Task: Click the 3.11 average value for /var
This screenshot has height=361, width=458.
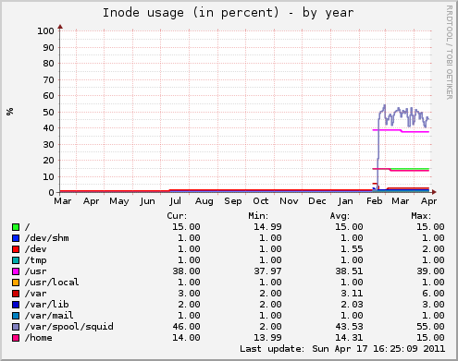Action: (352, 294)
